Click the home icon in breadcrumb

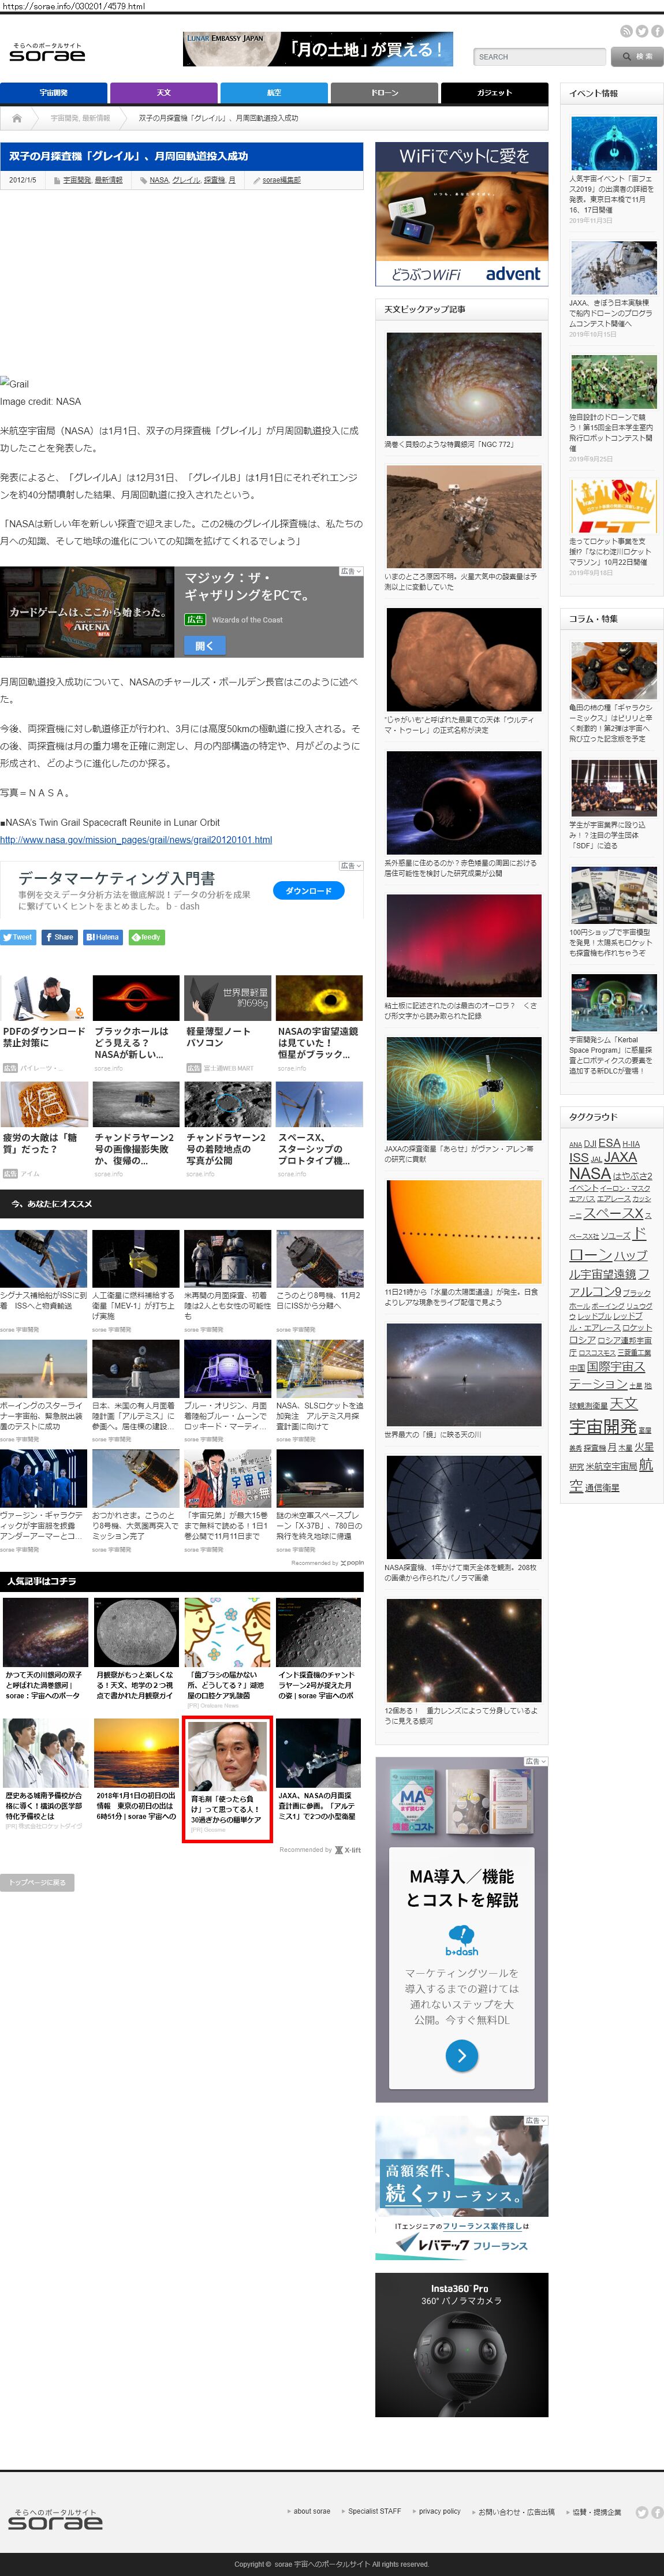tap(17, 118)
